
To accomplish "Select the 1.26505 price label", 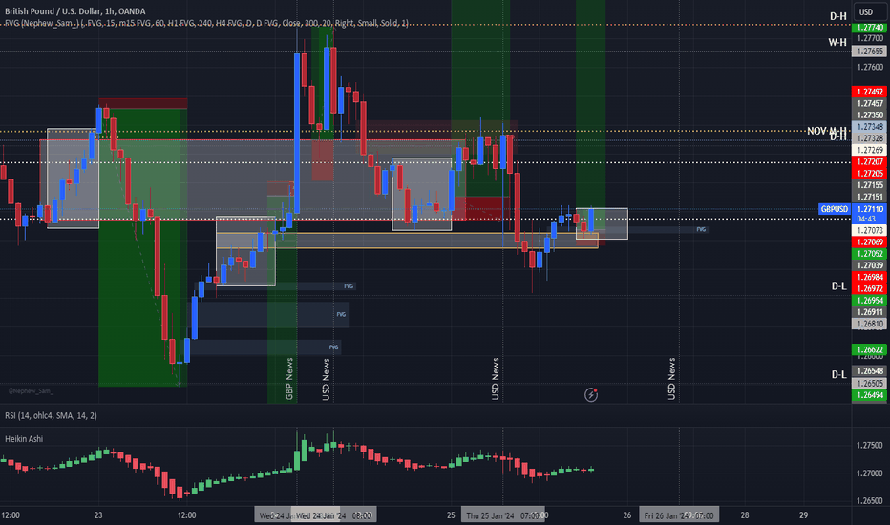I will [x=870, y=383].
